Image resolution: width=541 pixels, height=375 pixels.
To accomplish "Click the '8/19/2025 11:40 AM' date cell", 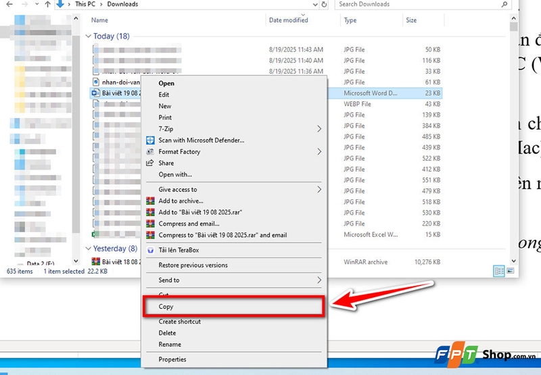I will pos(296,60).
